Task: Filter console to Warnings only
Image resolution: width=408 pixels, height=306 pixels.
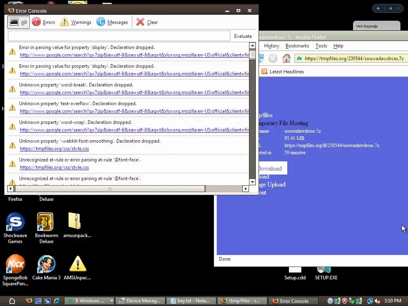Action: 75,22
